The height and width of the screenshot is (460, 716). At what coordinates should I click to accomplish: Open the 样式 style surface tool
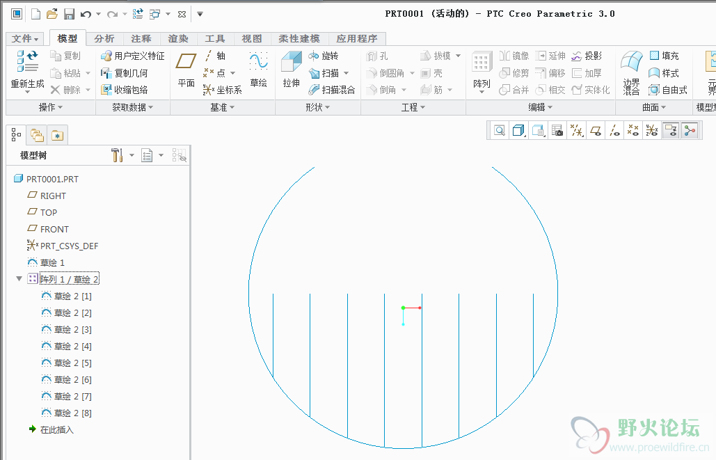point(664,73)
